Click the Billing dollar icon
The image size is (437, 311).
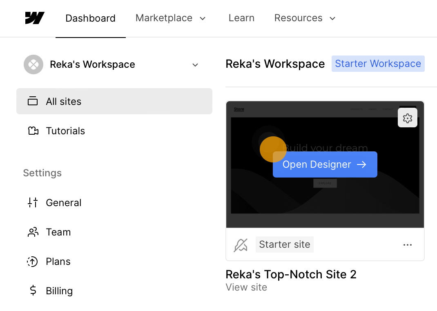[33, 291]
